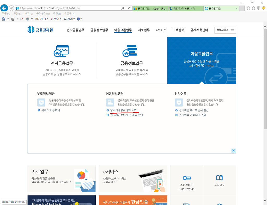Open 전자금융업무 in the top navigation
Viewport: 267px width, 205px height.
click(x=75, y=30)
